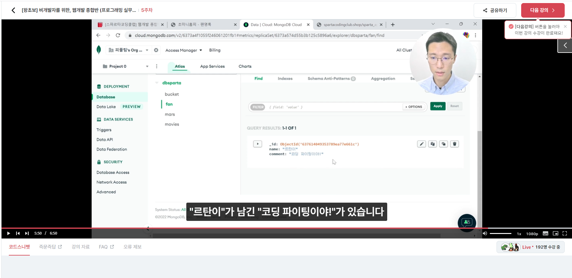The height and width of the screenshot is (278, 572).
Task: Go to 다음 강의 next lecture
Action: pyautogui.click(x=543, y=10)
